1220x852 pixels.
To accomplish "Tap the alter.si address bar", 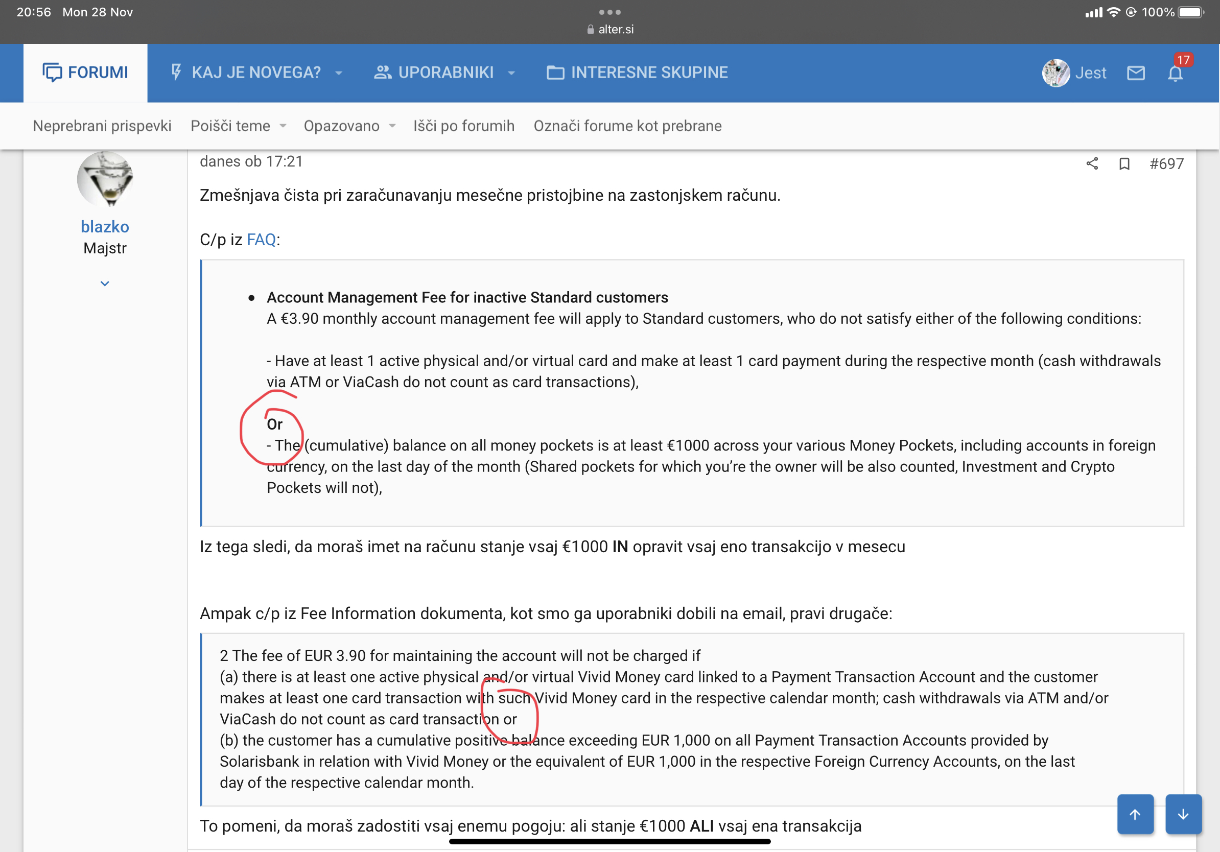I will click(610, 29).
